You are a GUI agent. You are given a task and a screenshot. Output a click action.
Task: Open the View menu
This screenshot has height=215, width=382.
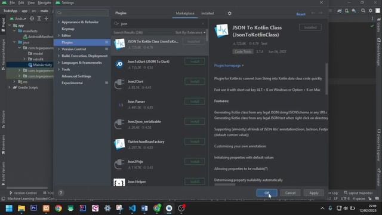31,2
